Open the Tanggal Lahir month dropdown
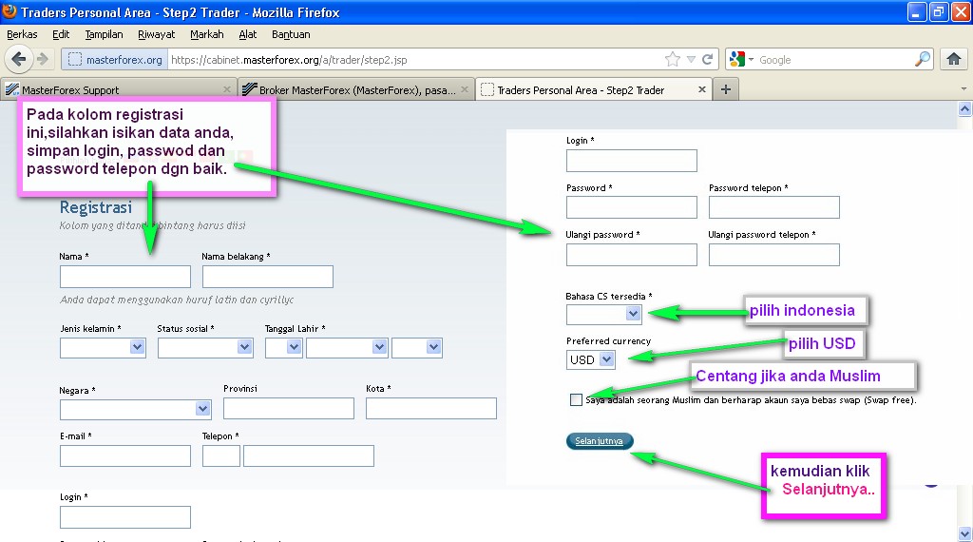This screenshot has height=542, width=973. tap(347, 348)
